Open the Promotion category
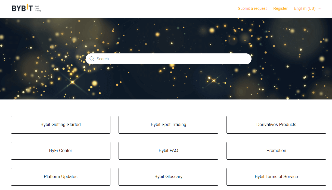Screen dimensions: 332x190 (276, 151)
